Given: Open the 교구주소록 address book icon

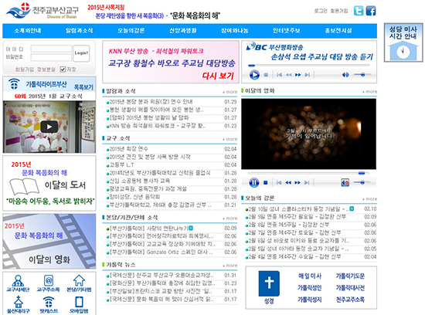Looking at the screenshot, I should [x=48, y=283].
